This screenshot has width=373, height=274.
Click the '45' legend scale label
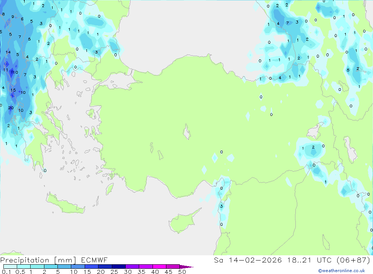[x=169, y=272]
